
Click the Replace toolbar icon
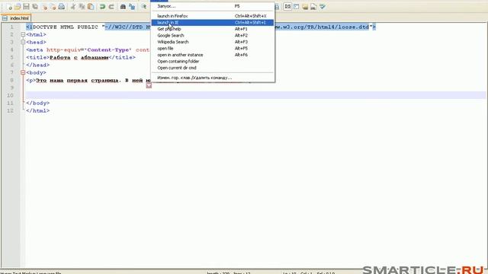(x=132, y=7)
